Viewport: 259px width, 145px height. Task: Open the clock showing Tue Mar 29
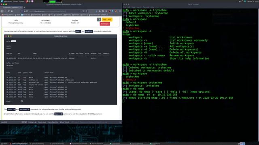tap(252, 1)
